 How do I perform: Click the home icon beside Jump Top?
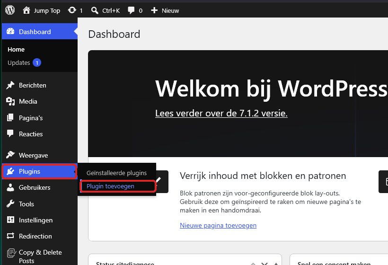[x=26, y=10]
